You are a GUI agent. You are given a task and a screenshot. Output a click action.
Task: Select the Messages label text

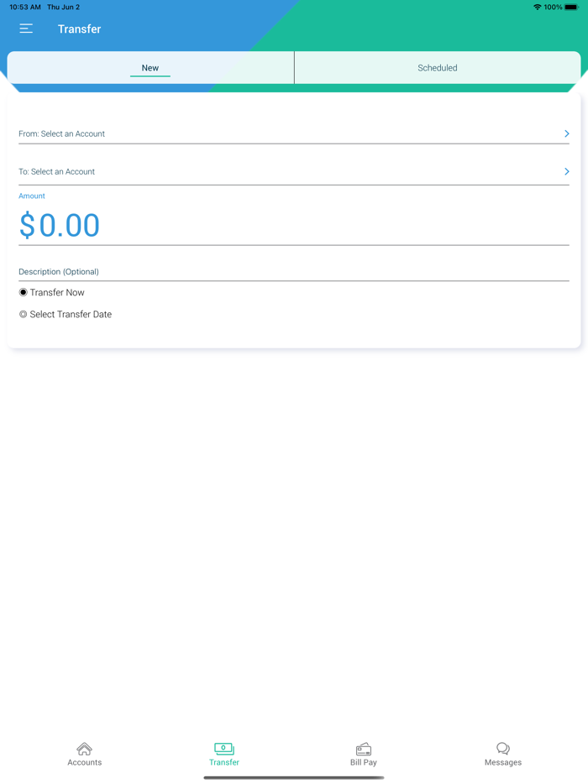click(502, 762)
